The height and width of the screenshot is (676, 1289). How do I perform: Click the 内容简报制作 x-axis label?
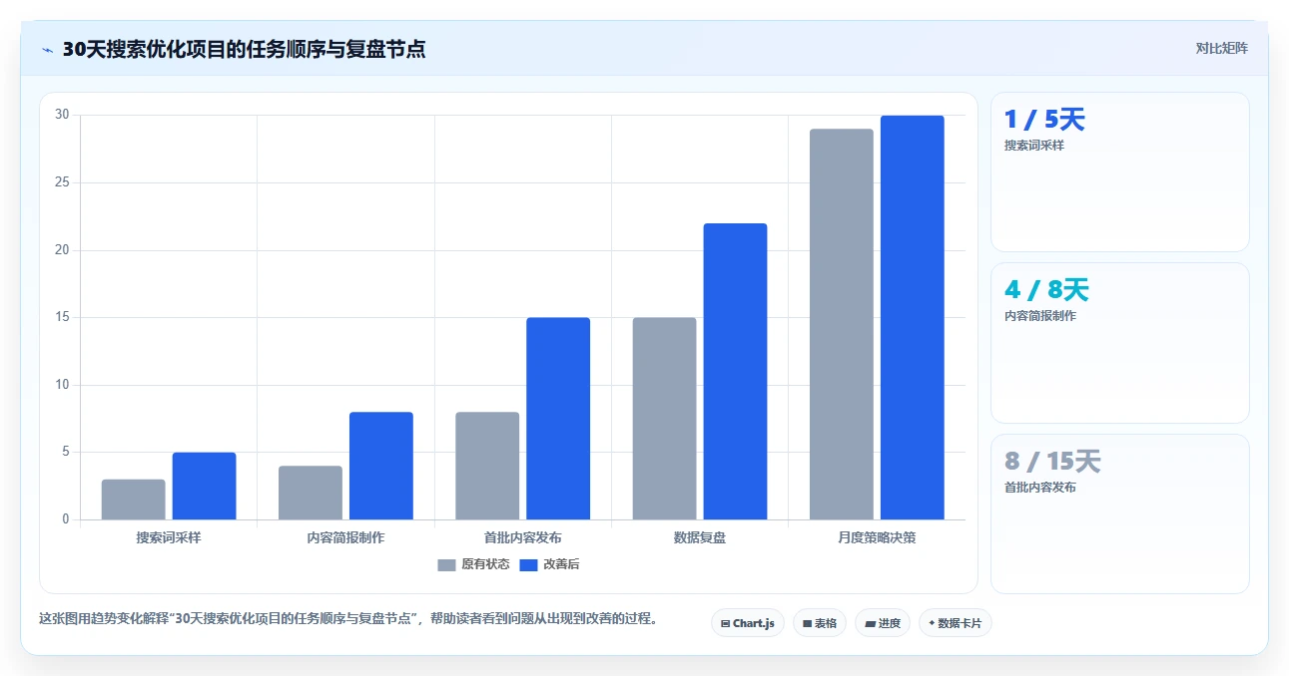(x=345, y=537)
